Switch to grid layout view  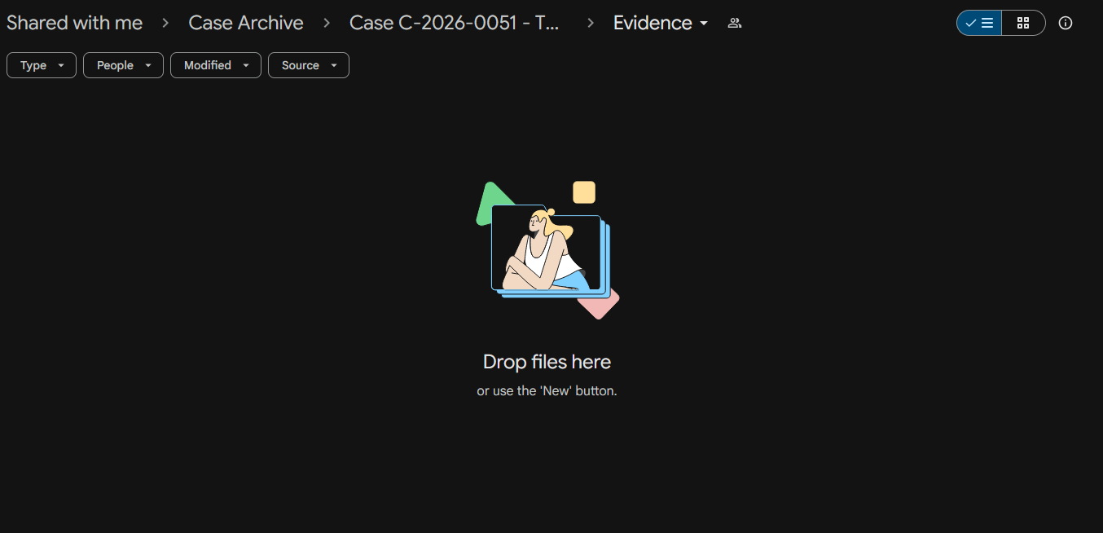tap(1023, 23)
